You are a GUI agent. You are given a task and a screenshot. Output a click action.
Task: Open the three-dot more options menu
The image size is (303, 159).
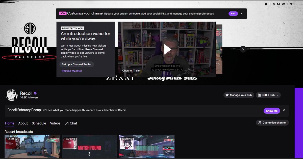pos(286,95)
